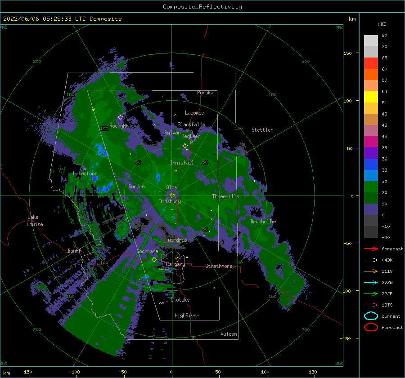This screenshot has height=378, width=405.
Task: Click yellow diamond marker above RockyMH
Action: pos(120,117)
